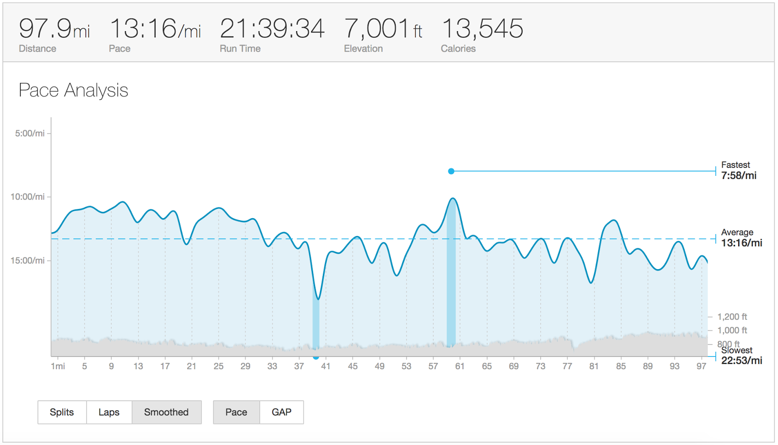Click the mile 81 tick on the x-axis
This screenshot has width=778, height=445.
[x=594, y=366]
